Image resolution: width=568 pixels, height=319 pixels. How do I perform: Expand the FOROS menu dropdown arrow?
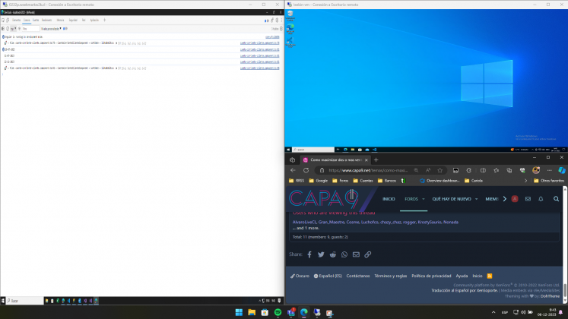tap(423, 199)
